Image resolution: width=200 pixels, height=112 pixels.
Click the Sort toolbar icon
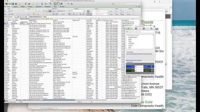coord(46,4)
